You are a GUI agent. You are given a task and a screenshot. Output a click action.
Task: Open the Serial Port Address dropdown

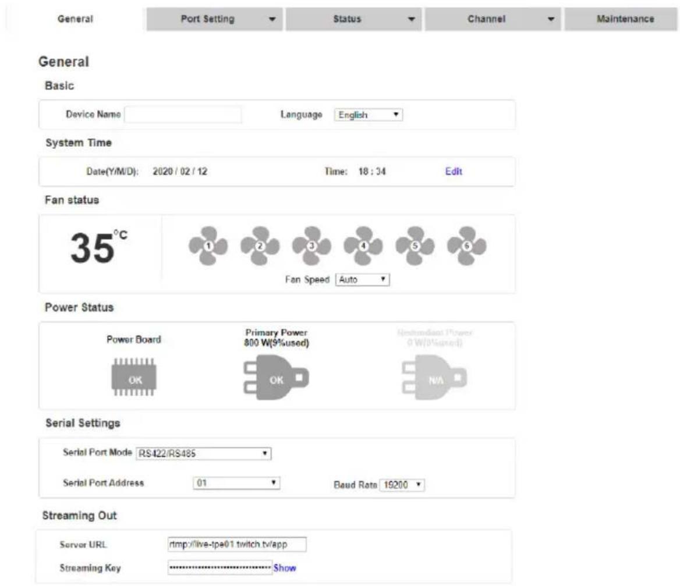(236, 483)
